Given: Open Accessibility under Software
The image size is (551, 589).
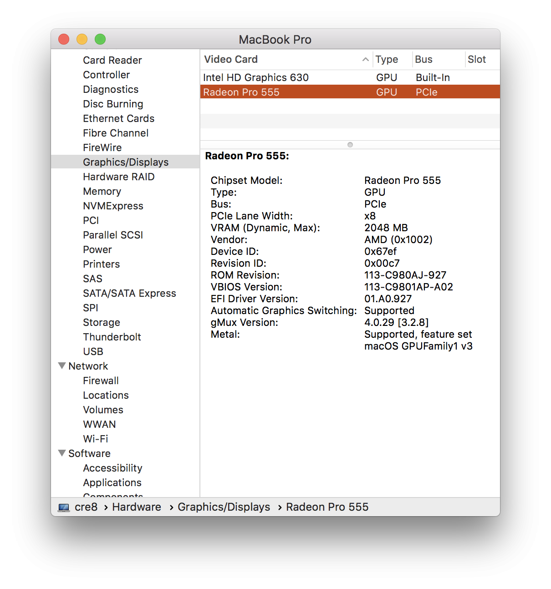Looking at the screenshot, I should pyautogui.click(x=112, y=468).
